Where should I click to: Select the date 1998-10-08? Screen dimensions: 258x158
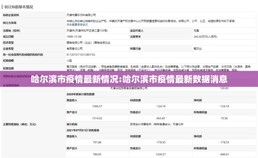(x=74, y=37)
